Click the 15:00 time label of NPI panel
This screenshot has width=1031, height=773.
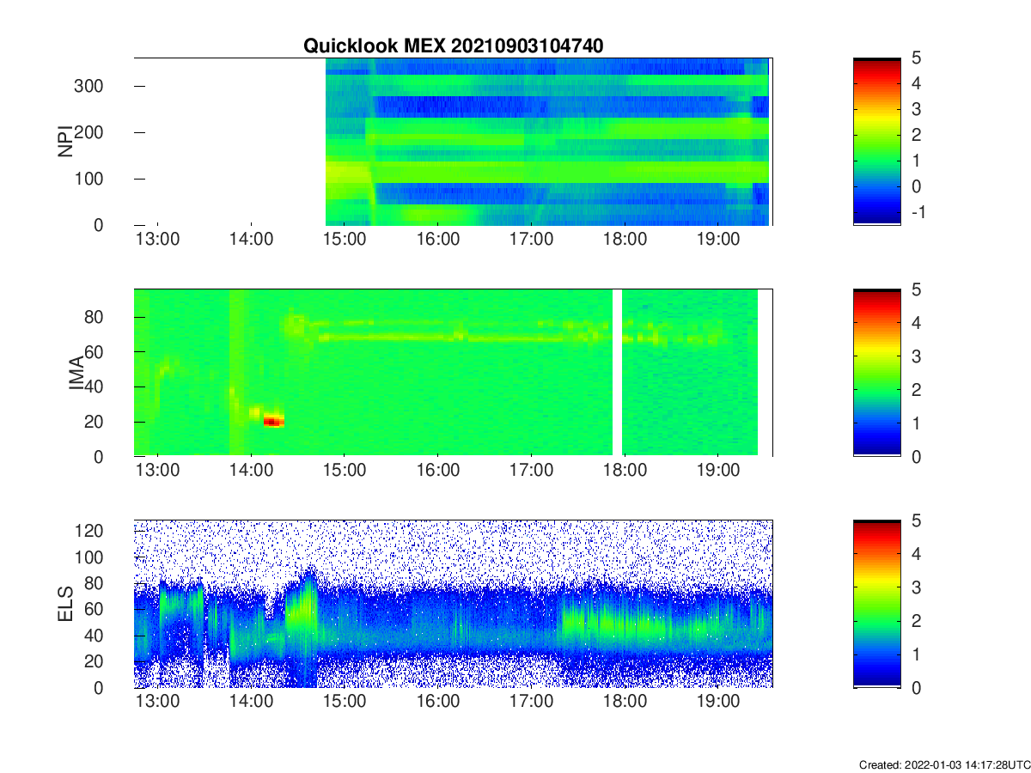pyautogui.click(x=345, y=240)
